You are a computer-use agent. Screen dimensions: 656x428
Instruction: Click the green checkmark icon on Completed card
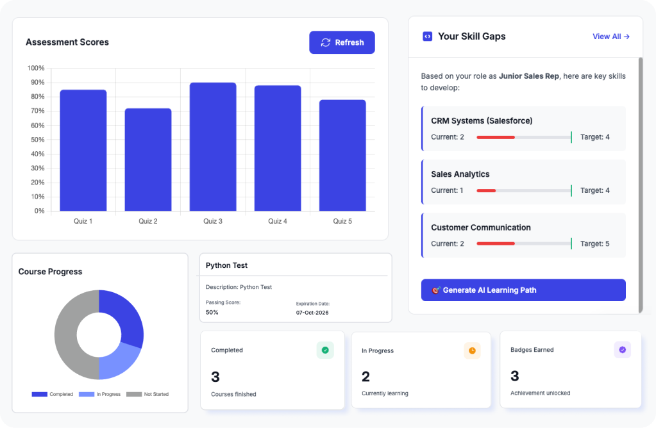(x=325, y=350)
